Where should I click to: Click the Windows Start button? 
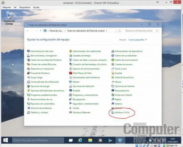coord(5,140)
